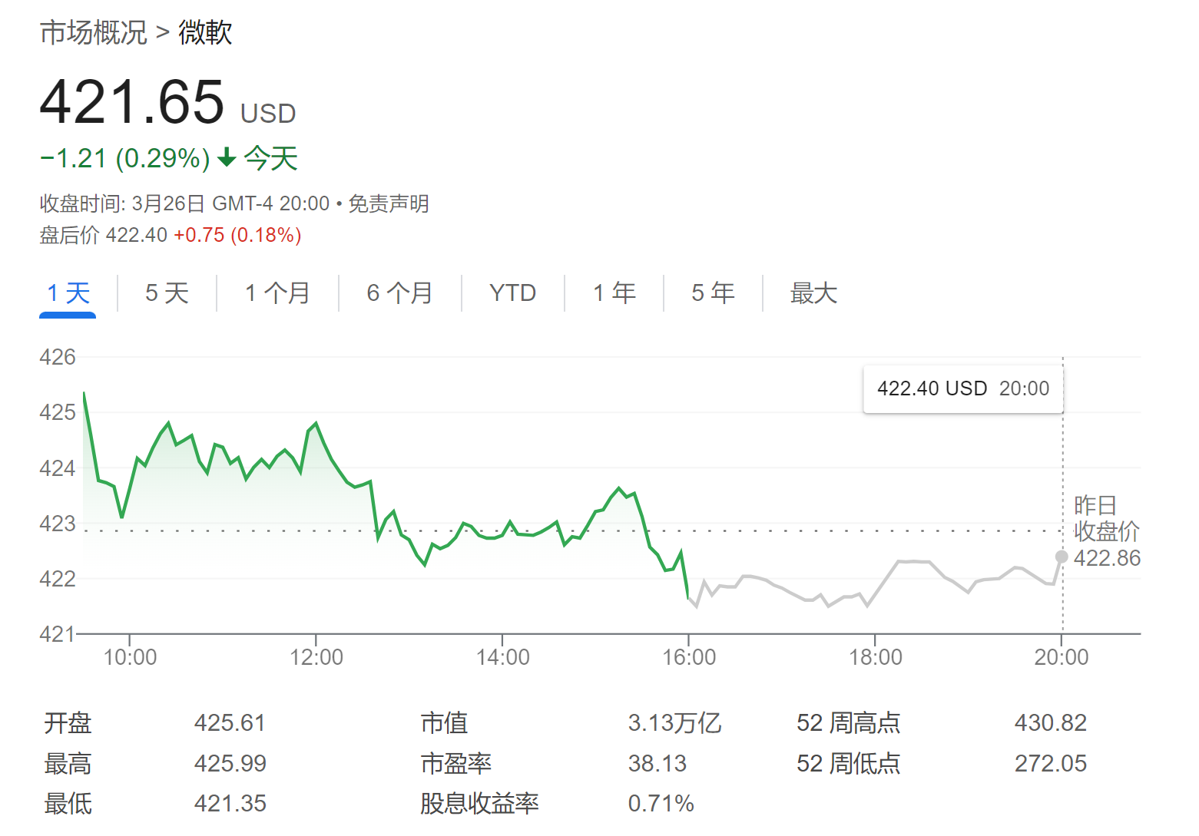Click the 微軟 breadcrumb title
The width and height of the screenshot is (1199, 836).
point(205,32)
